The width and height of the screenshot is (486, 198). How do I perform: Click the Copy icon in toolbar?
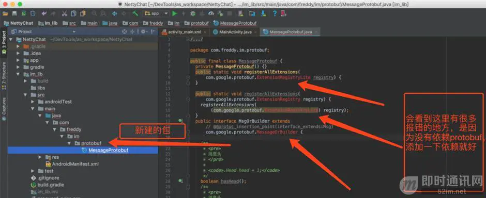pos(73,13)
